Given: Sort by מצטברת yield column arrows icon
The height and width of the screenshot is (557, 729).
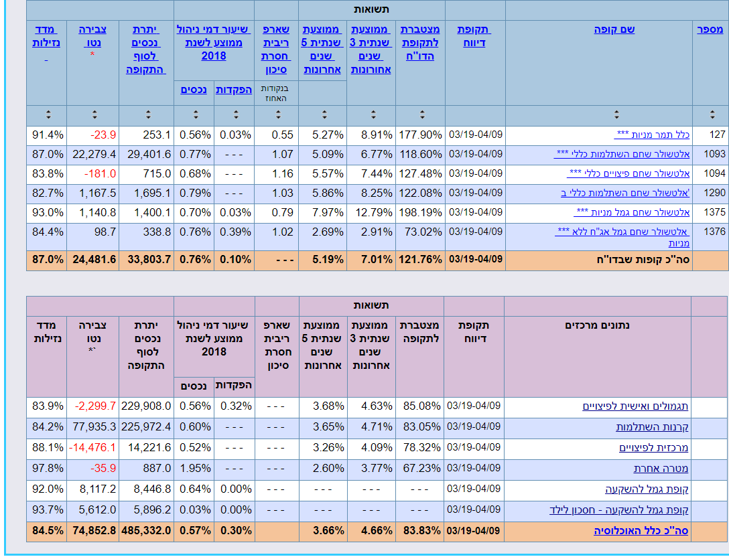Looking at the screenshot, I should (x=421, y=114).
